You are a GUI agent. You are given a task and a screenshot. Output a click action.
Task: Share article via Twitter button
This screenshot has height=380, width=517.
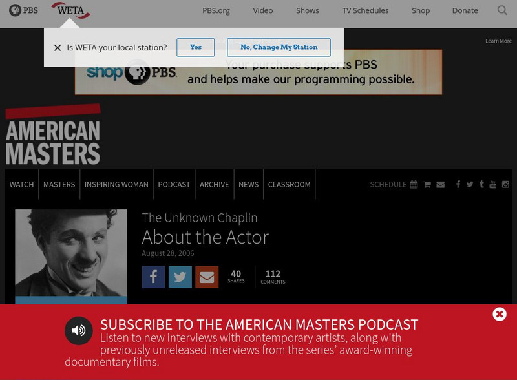180,277
